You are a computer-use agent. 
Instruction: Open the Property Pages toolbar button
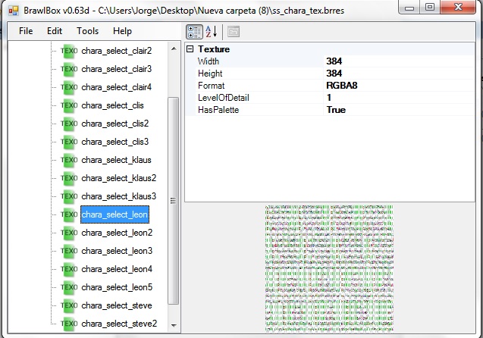tap(234, 31)
